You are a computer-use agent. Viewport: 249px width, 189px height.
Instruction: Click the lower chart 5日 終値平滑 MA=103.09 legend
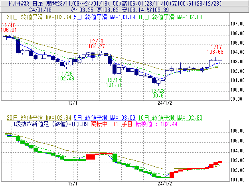click(x=105, y=118)
